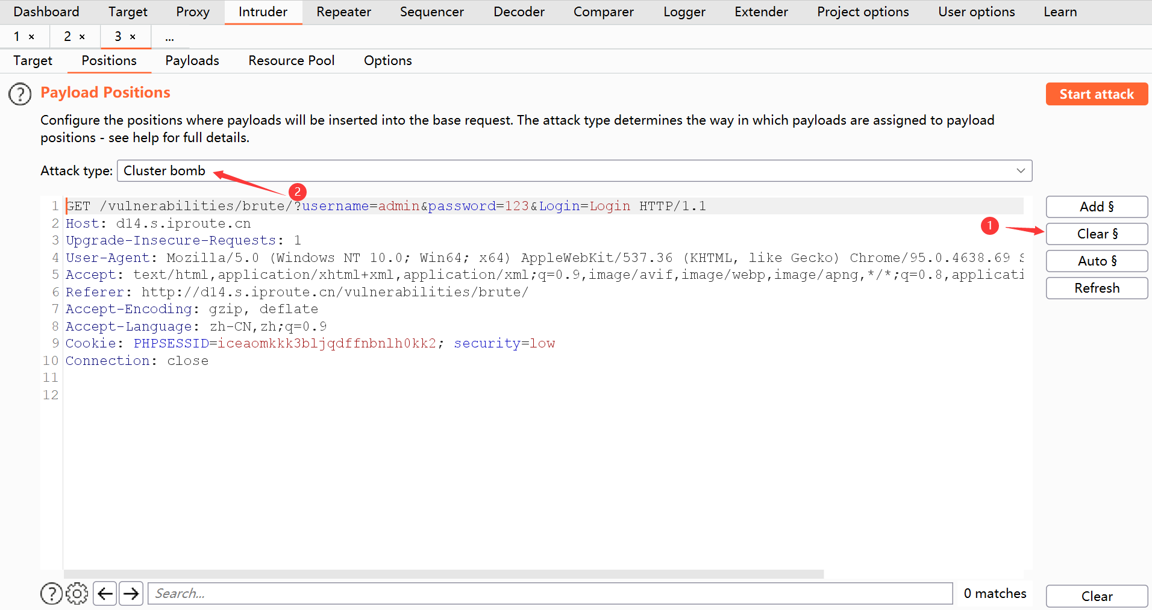Image resolution: width=1152 pixels, height=610 pixels.
Task: Go to next search match arrow
Action: (131, 594)
